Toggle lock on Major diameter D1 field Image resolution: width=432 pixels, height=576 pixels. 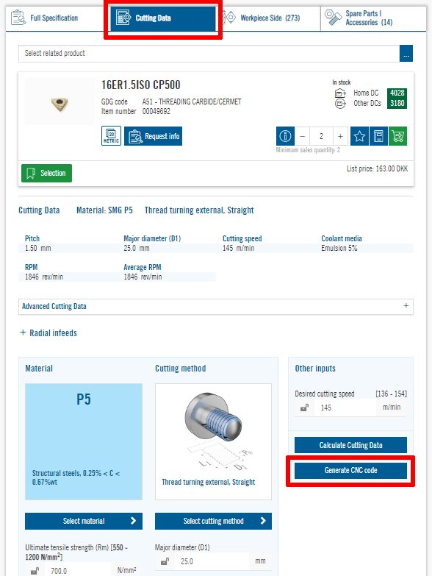pos(165,561)
